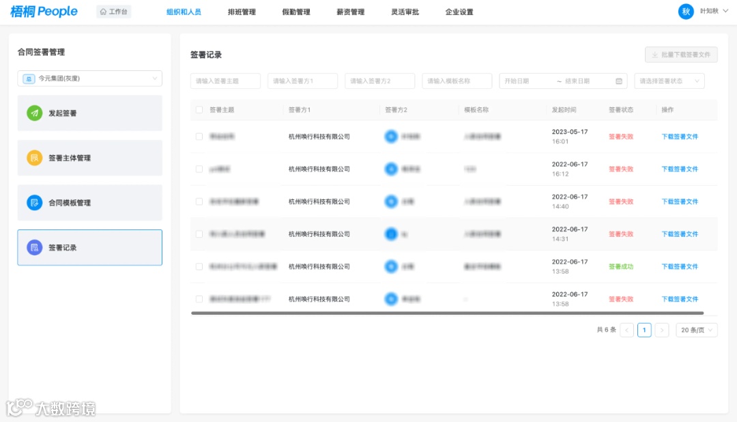The image size is (737, 422).
Task: Select page 1 in pagination
Action: coord(644,330)
